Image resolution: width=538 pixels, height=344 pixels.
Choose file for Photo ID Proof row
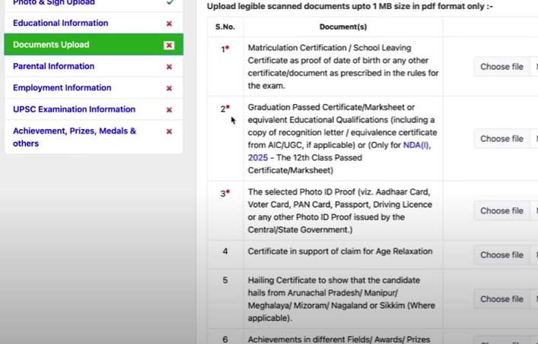(x=501, y=211)
